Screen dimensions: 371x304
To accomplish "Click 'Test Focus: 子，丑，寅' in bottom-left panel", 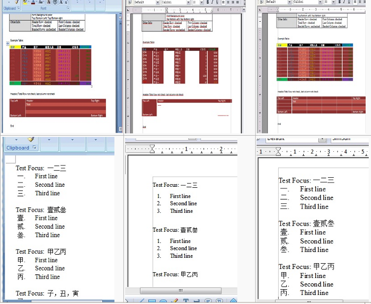I will click(47, 293).
